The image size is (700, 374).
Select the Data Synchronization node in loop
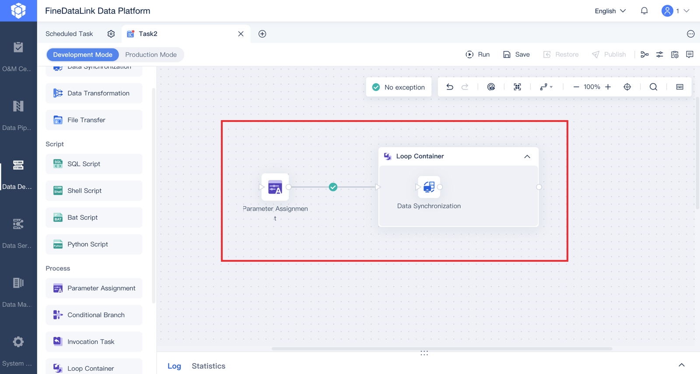(429, 187)
